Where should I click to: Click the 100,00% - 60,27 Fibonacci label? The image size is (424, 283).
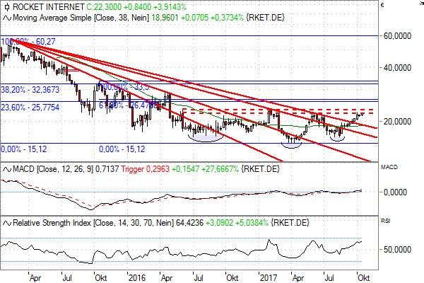click(x=28, y=42)
